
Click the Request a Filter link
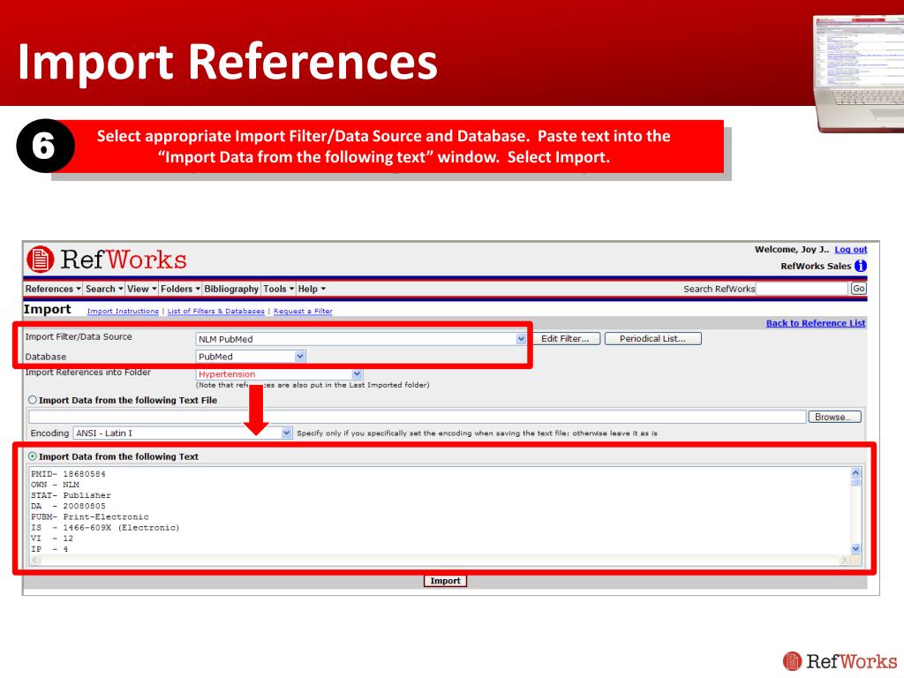[303, 312]
